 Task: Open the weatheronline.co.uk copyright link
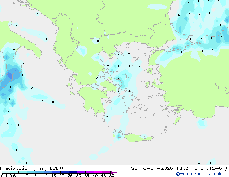(199, 174)
